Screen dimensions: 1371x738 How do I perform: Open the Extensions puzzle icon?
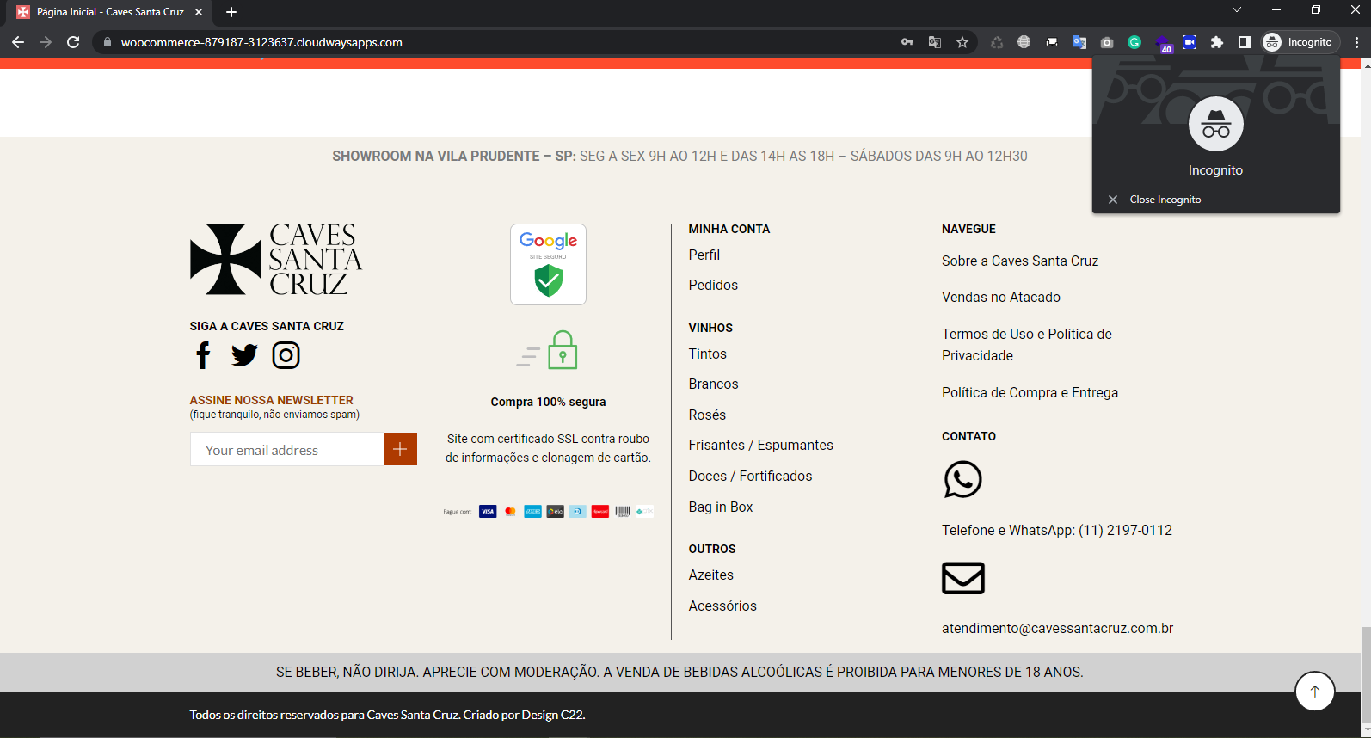pyautogui.click(x=1217, y=42)
